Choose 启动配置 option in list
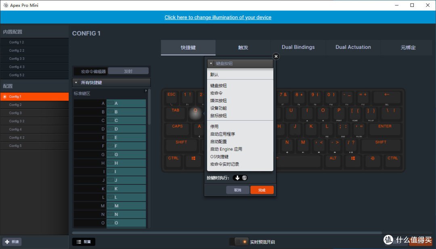The image size is (436, 249). click(x=218, y=142)
